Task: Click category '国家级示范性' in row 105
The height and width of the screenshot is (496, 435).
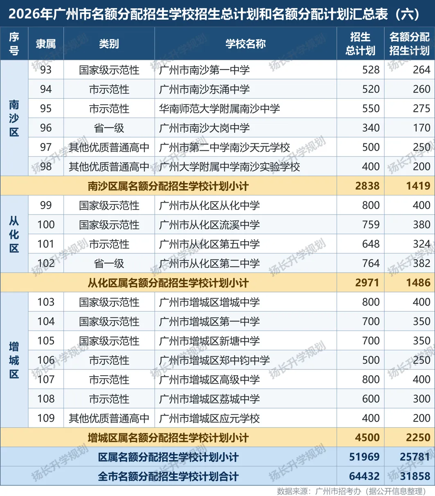Action: (x=109, y=341)
